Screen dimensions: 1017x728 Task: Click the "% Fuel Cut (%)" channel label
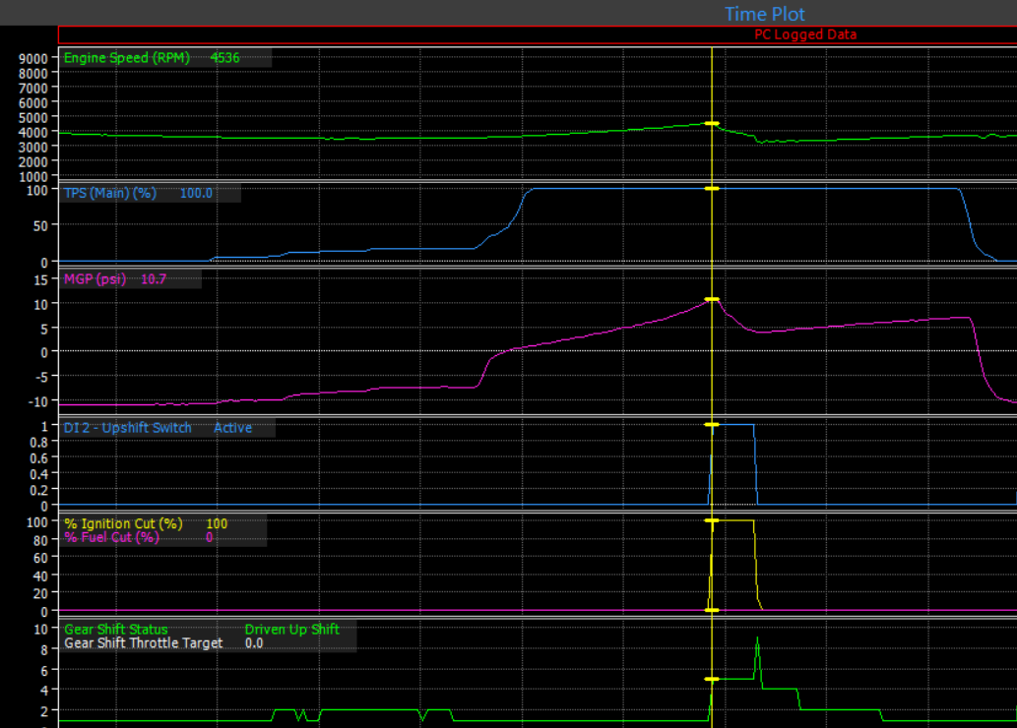(x=111, y=537)
